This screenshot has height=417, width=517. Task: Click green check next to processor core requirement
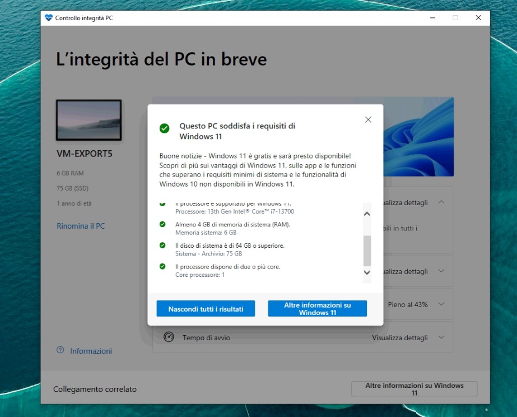(162, 267)
